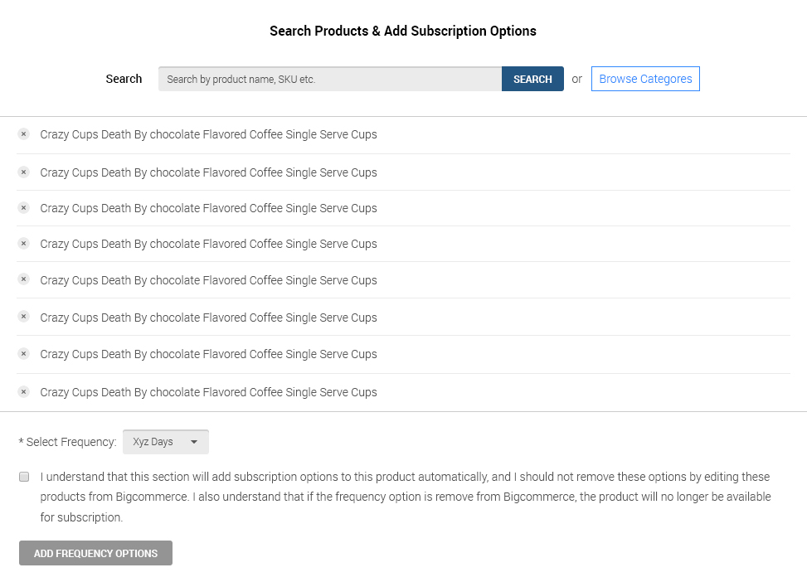Remove the second product row via x icon

pyautogui.click(x=24, y=172)
